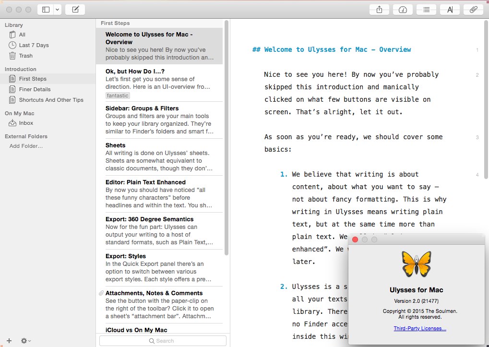Viewport: 489px width, 347px height.
Task: Click the Copyright 2015 The Soulmen text
Action: pyautogui.click(x=420, y=314)
